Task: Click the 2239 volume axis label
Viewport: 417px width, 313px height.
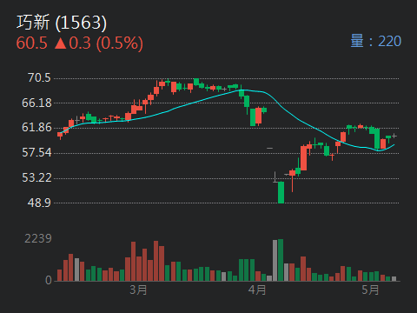Action: click(38, 239)
